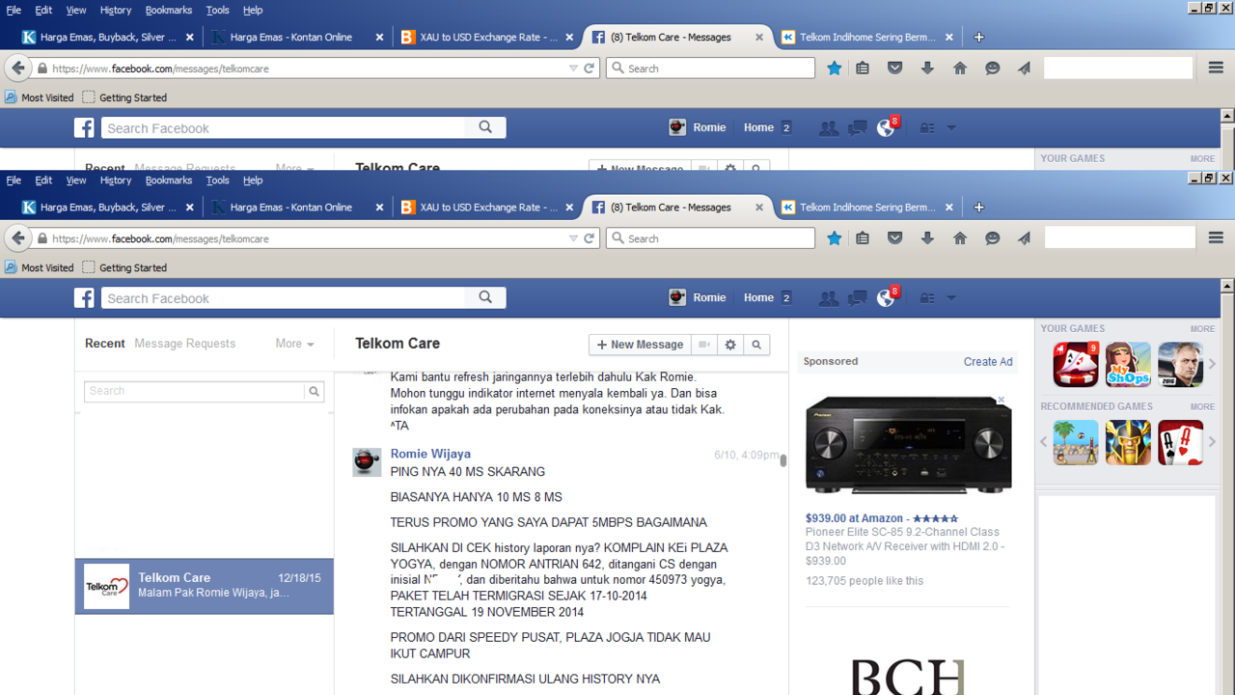Open the Message Requests tab
Screen dimensions: 1235x695
(x=185, y=343)
